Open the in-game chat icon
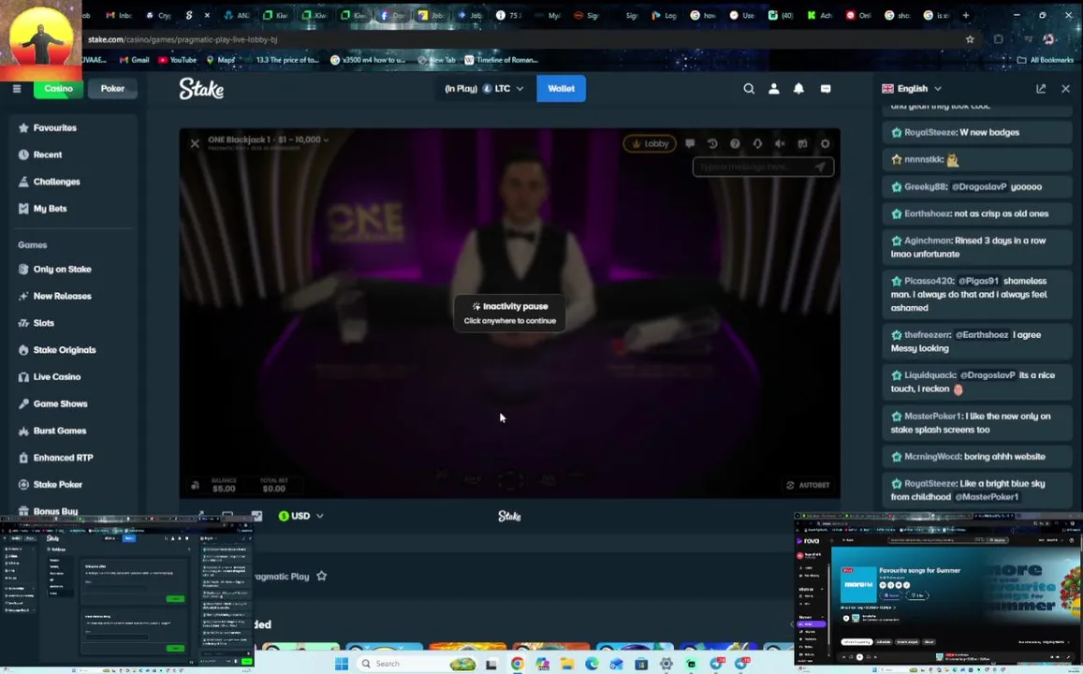The width and height of the screenshot is (1083, 674). coord(689,143)
